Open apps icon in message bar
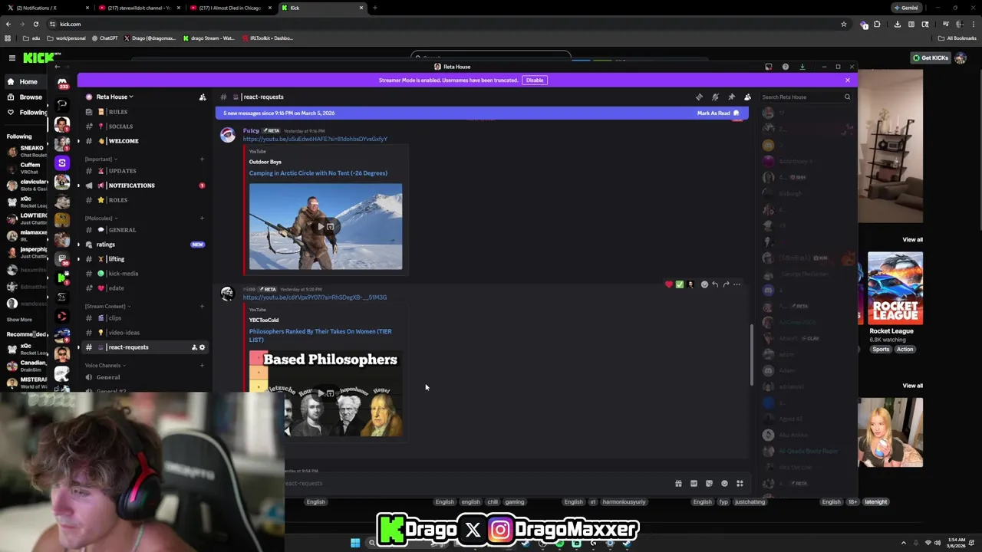The width and height of the screenshot is (982, 552). click(740, 484)
